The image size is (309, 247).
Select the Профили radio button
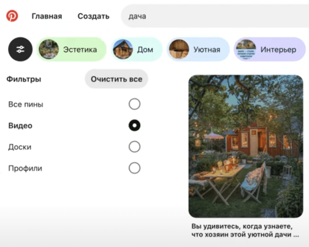tap(135, 168)
